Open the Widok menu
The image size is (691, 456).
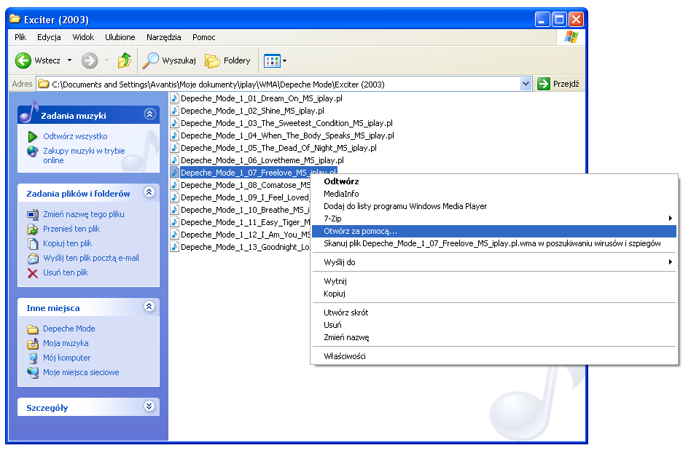[83, 37]
